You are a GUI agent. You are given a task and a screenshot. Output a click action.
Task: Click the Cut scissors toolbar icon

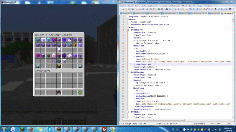(x=147, y=9)
